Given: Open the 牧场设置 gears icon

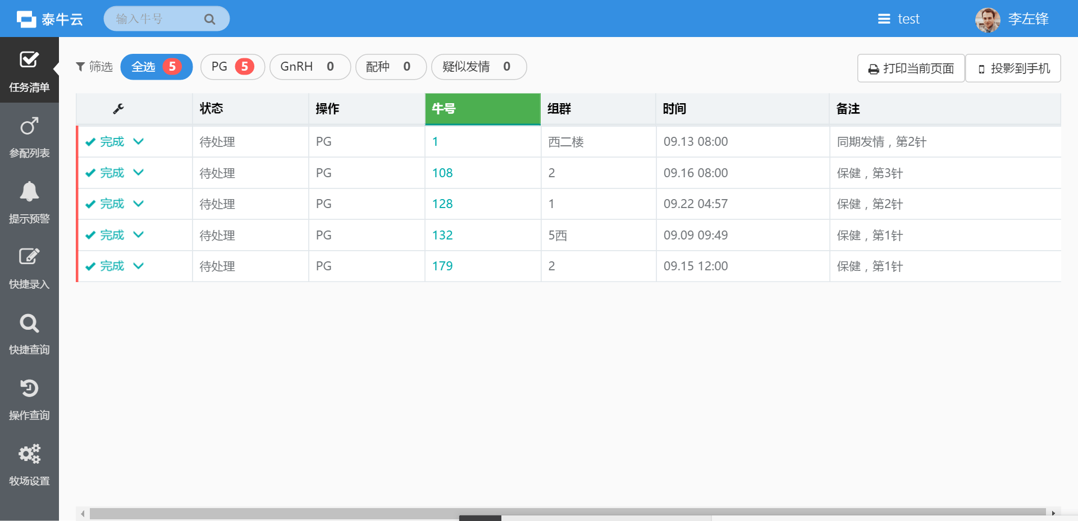Looking at the screenshot, I should coord(29,454).
